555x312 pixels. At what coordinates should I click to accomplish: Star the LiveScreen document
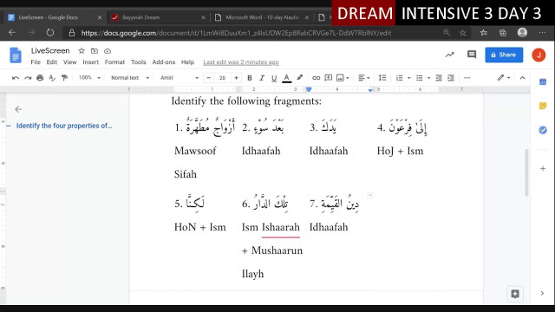click(82, 51)
